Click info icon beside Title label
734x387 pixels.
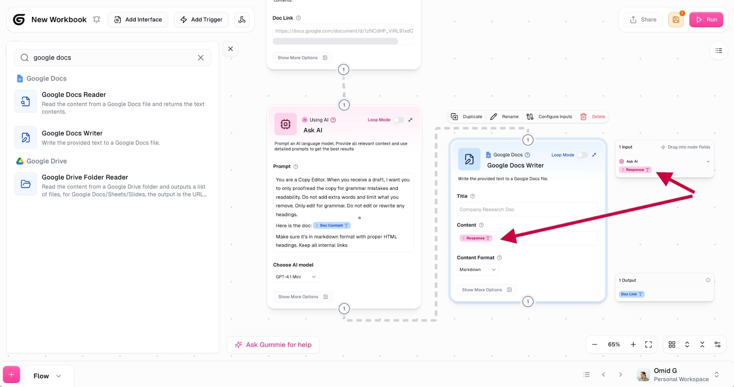click(x=473, y=196)
